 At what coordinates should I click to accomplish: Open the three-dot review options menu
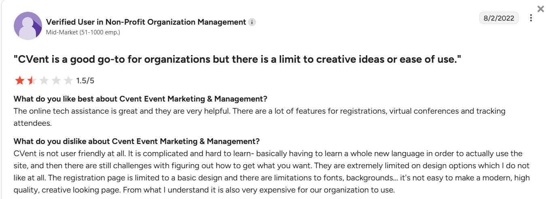[x=531, y=18]
